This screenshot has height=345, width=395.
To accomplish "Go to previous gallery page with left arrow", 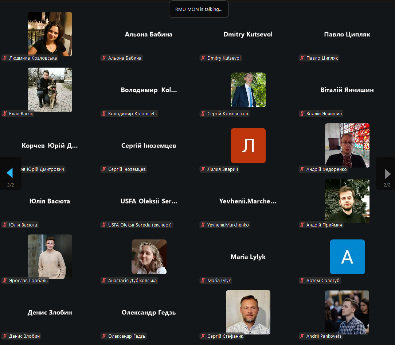I will pyautogui.click(x=10, y=173).
